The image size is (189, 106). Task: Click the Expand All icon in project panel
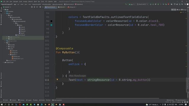[x=34, y=7]
